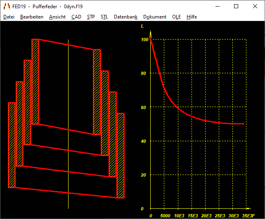Open the Hilfe menu
This screenshot has height=219, width=265.
click(192, 17)
